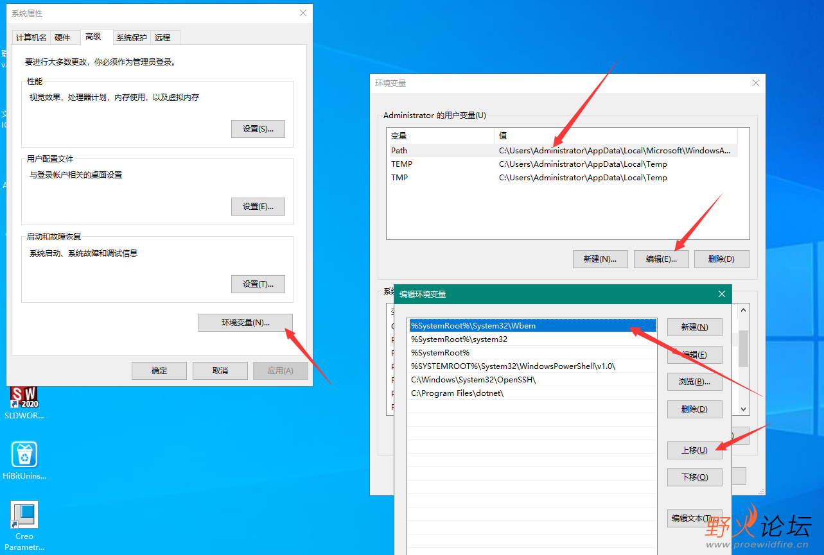The width and height of the screenshot is (824, 555).
Task: Click the 浏览(B)... button
Action: (695, 382)
